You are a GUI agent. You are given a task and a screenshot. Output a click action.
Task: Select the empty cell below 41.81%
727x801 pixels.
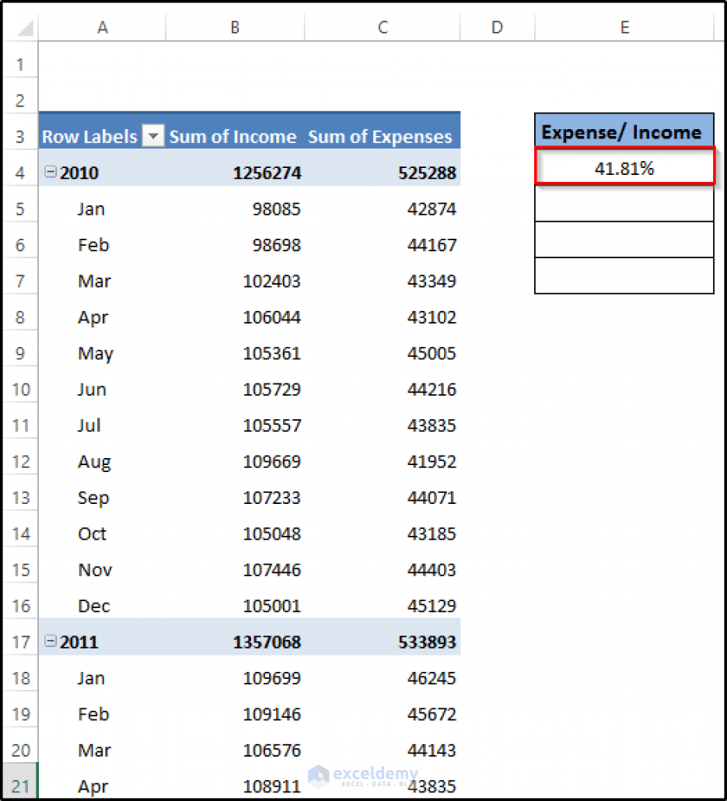pos(624,205)
